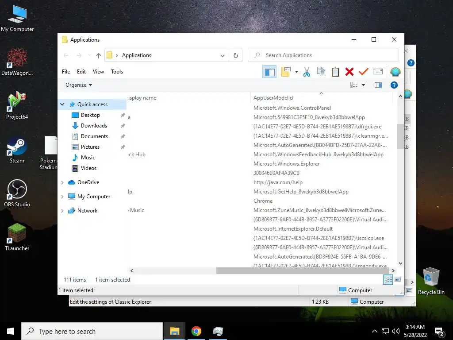Click the Search Applications field

pos(323,55)
